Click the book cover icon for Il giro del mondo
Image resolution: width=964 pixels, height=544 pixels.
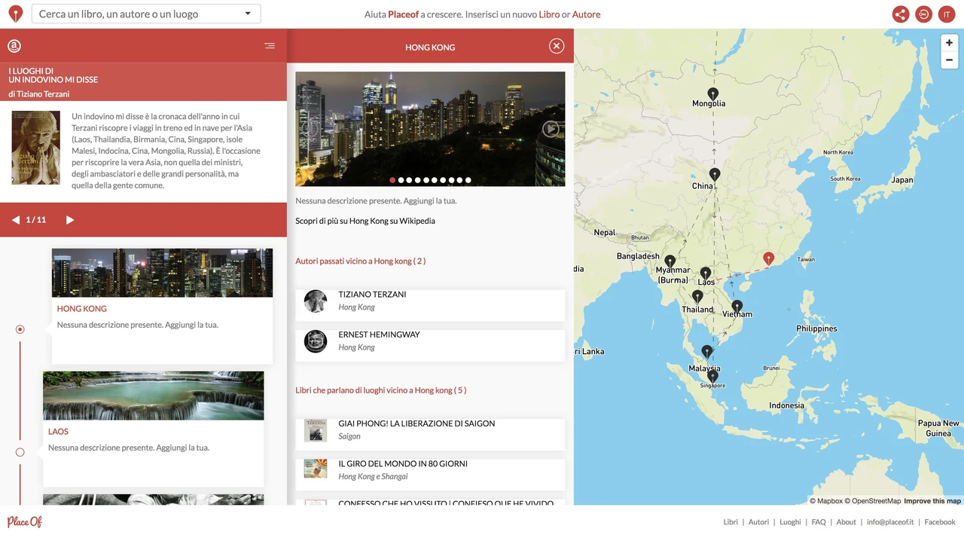(316, 469)
